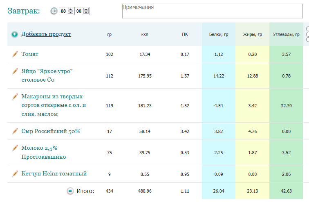Screen dimensions: 309x202
Task: Click the egg protein value 14.22
Action: coord(219,76)
